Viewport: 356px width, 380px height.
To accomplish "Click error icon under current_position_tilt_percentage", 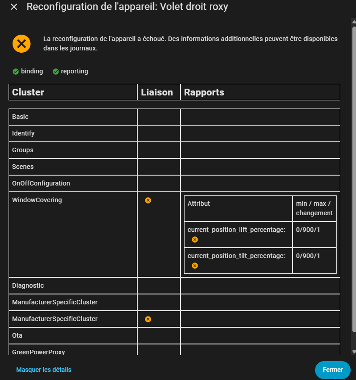I will [195, 266].
